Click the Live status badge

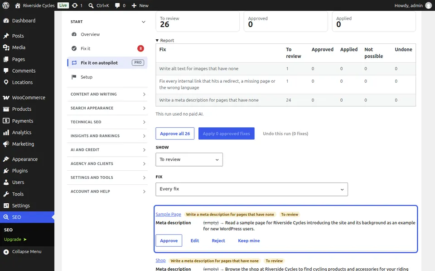63,5
